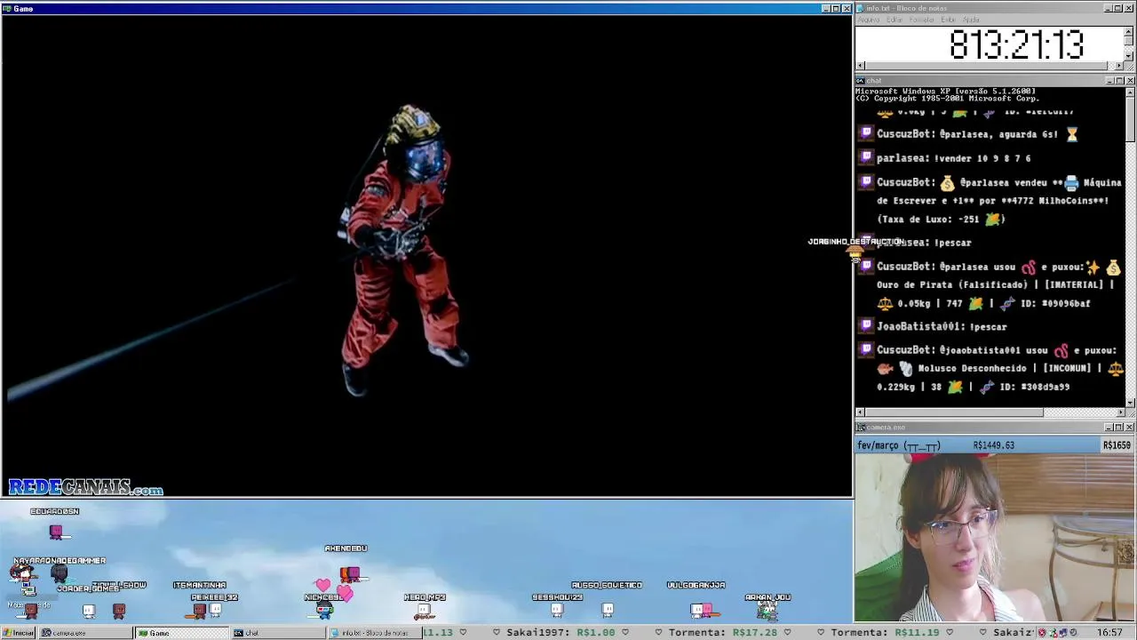Image resolution: width=1137 pixels, height=640 pixels.
Task: Click the astronaut in the Game video
Action: point(404,251)
